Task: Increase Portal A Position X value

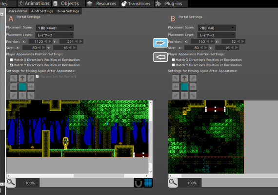Action: [50, 41]
